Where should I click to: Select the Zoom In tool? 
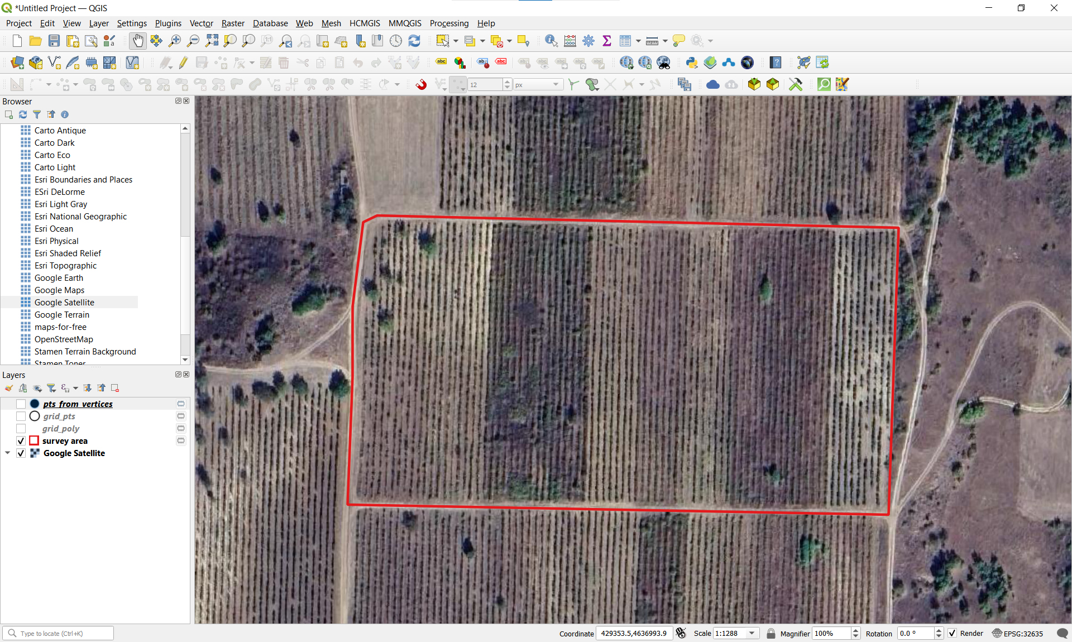click(x=174, y=41)
